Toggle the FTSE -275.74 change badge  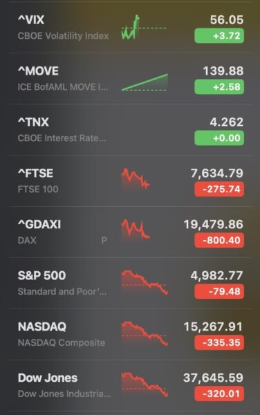(x=219, y=189)
